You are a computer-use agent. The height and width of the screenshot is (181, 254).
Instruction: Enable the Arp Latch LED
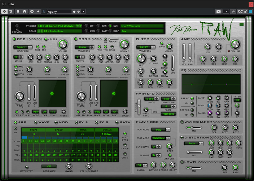[x=125, y=145]
